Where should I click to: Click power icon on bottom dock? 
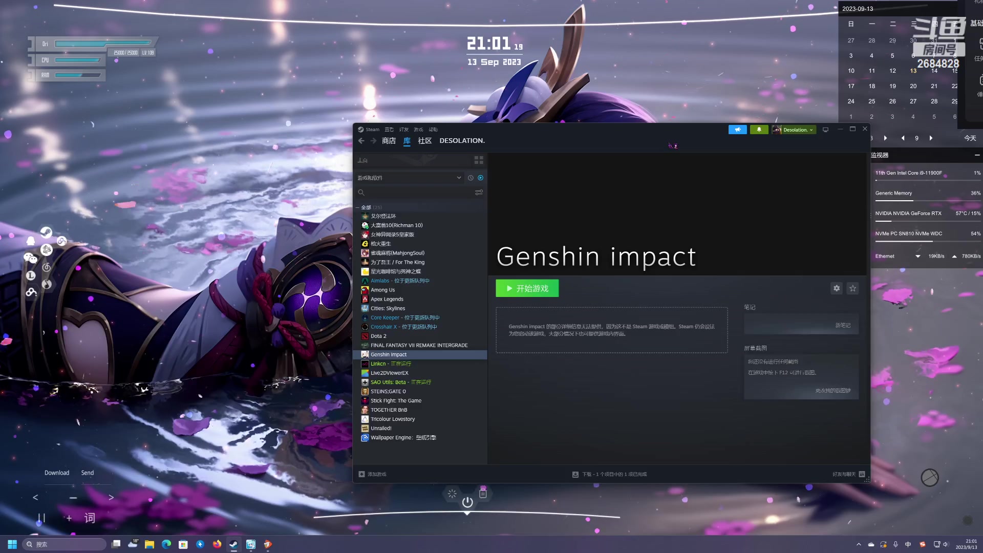(x=467, y=502)
